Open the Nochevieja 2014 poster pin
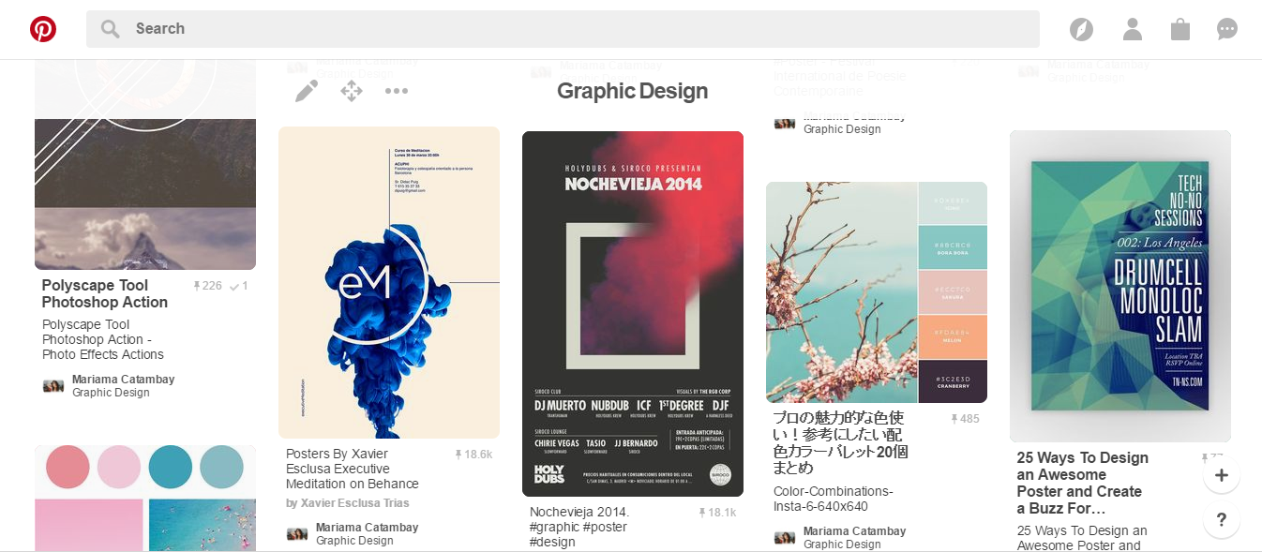1262x552 pixels. coord(632,313)
